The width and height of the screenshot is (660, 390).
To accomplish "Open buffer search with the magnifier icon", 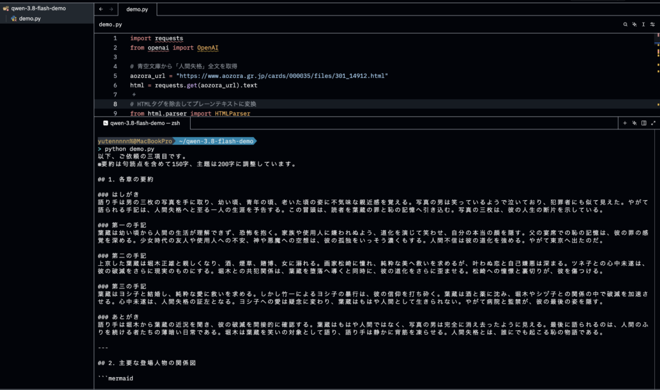I will 625,24.
